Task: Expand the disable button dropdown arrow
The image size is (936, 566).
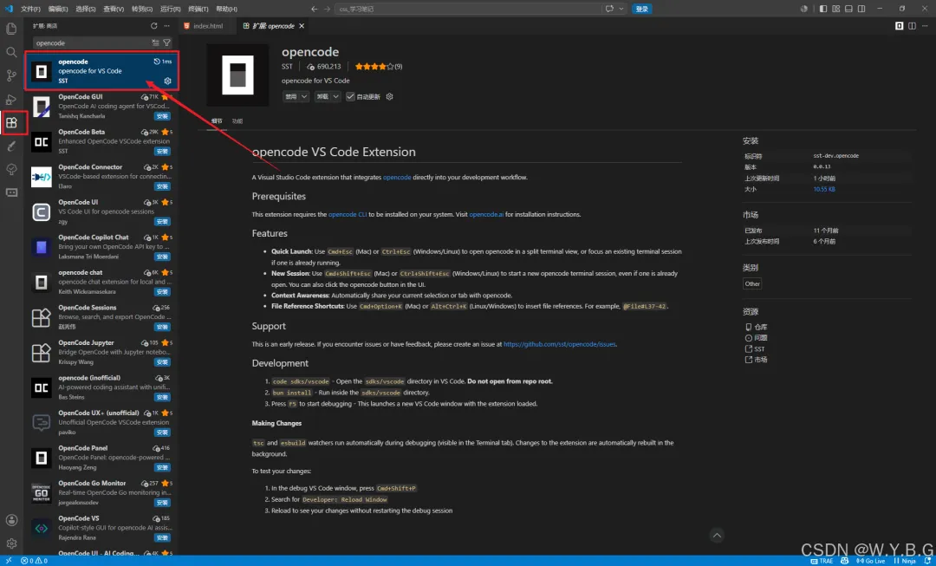Action: click(x=304, y=96)
